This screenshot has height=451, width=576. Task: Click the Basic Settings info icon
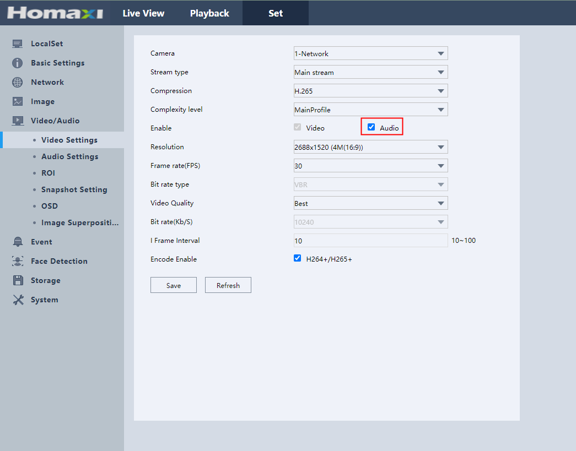pyautogui.click(x=17, y=63)
